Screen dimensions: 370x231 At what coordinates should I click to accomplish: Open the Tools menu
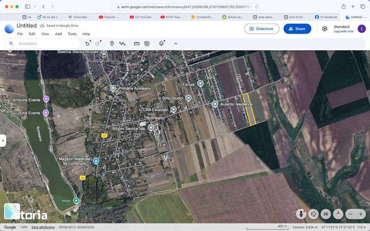(72, 34)
